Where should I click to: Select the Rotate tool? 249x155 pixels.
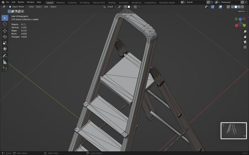point(5,37)
